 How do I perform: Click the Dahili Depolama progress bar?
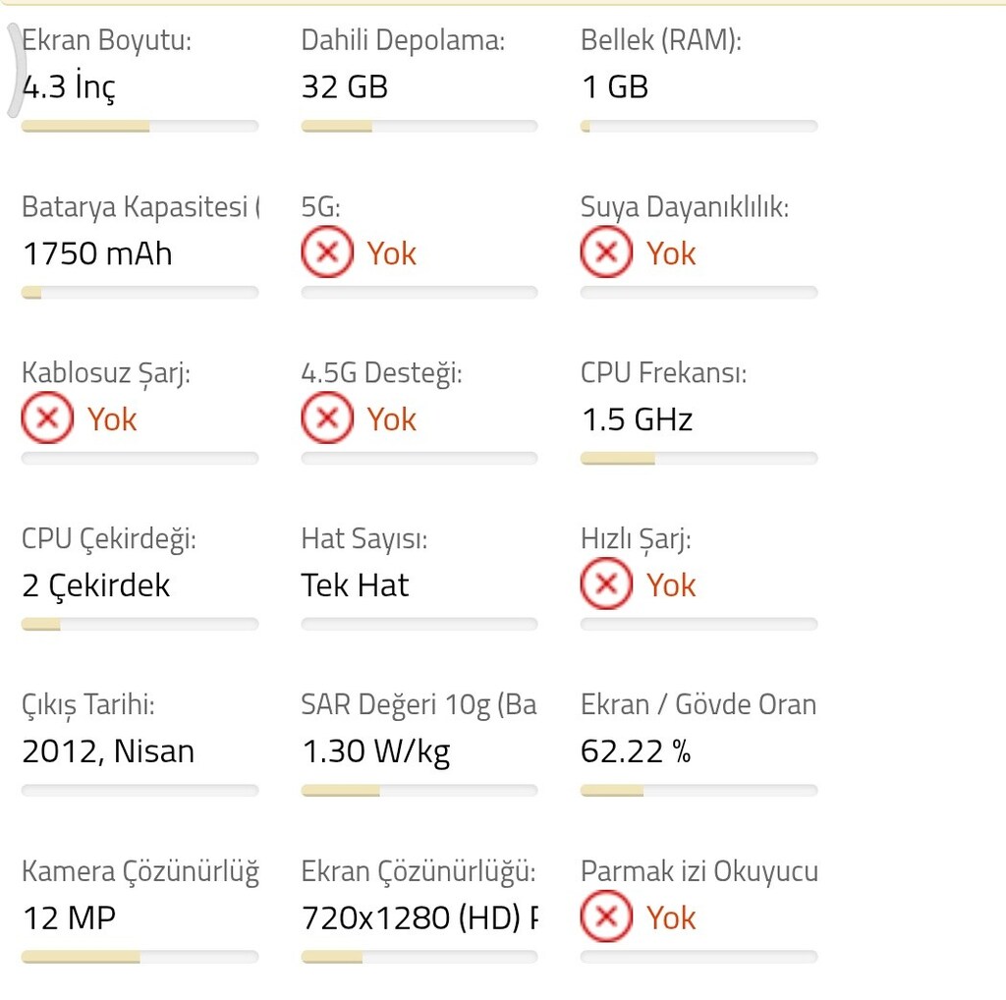[419, 127]
